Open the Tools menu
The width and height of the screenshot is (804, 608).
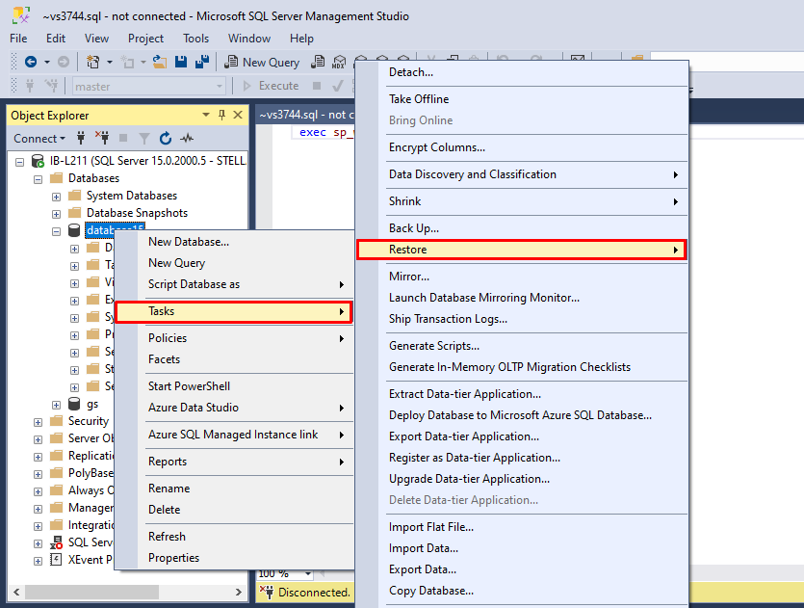(195, 39)
